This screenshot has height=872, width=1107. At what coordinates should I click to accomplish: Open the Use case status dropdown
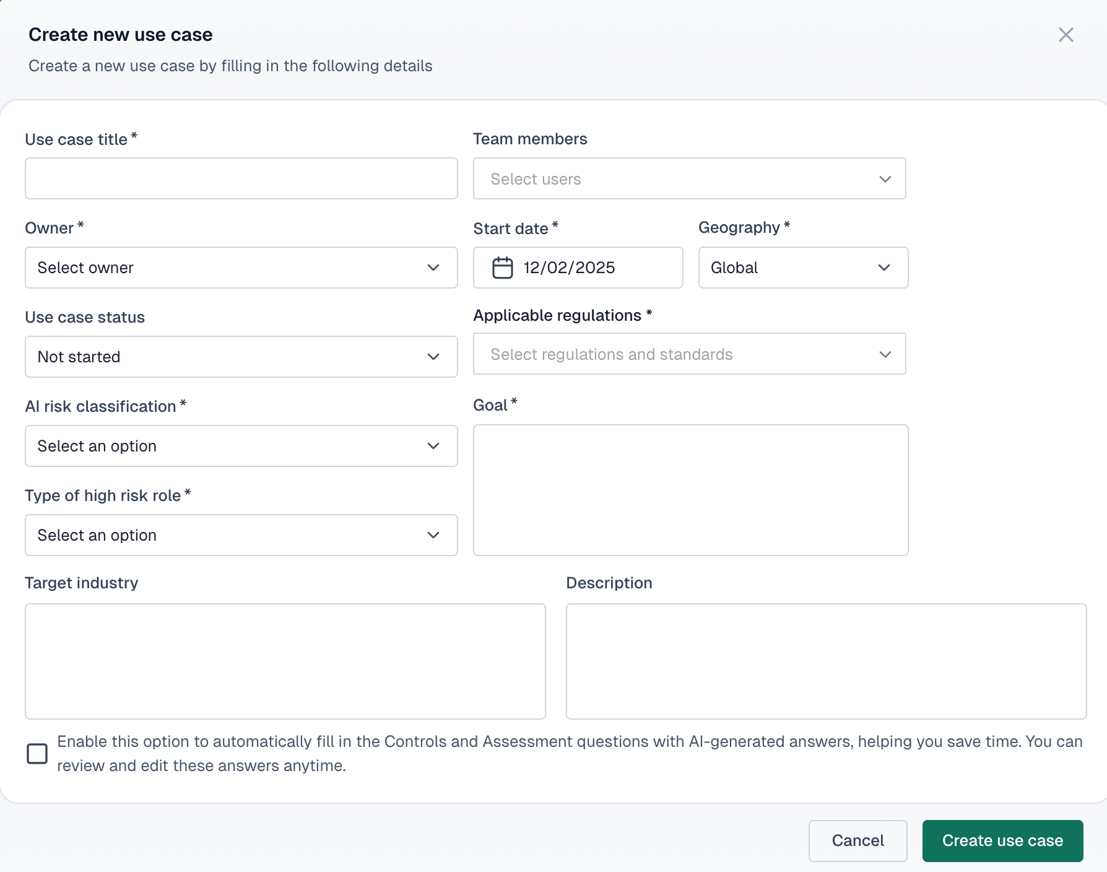(241, 357)
